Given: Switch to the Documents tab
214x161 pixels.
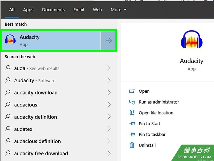Looking at the screenshot, I should pos(53,10).
